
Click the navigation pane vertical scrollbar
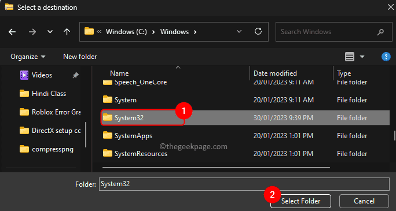tap(86, 135)
